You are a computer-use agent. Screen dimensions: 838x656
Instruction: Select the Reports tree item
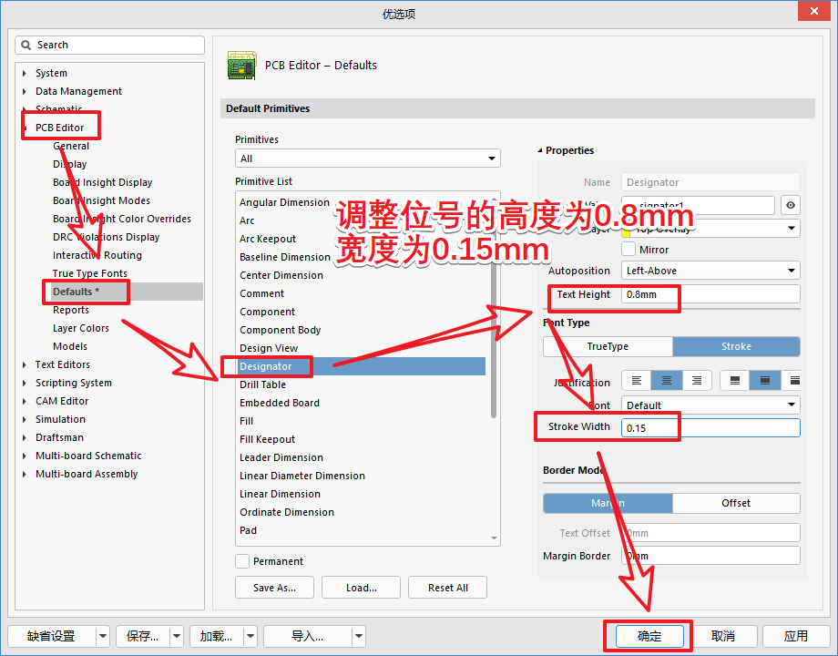tap(71, 310)
